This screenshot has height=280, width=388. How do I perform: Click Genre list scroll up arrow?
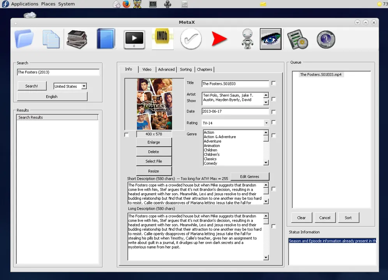tap(266, 133)
